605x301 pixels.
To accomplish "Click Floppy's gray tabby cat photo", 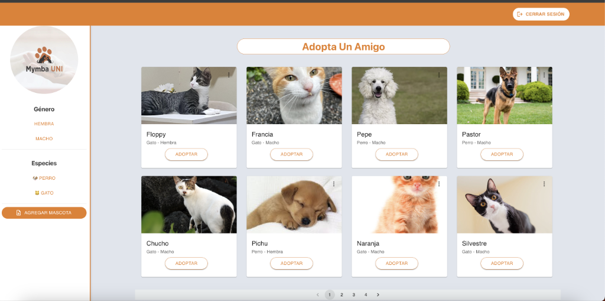I will tap(189, 95).
